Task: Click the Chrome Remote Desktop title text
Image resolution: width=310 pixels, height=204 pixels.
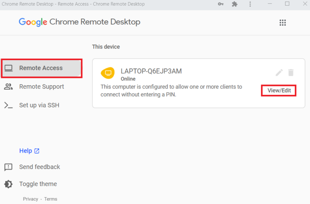Action: point(95,22)
